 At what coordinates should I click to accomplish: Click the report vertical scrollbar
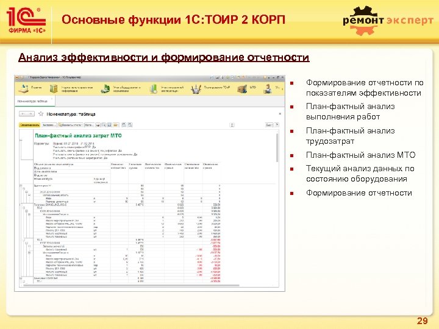(x=277, y=147)
